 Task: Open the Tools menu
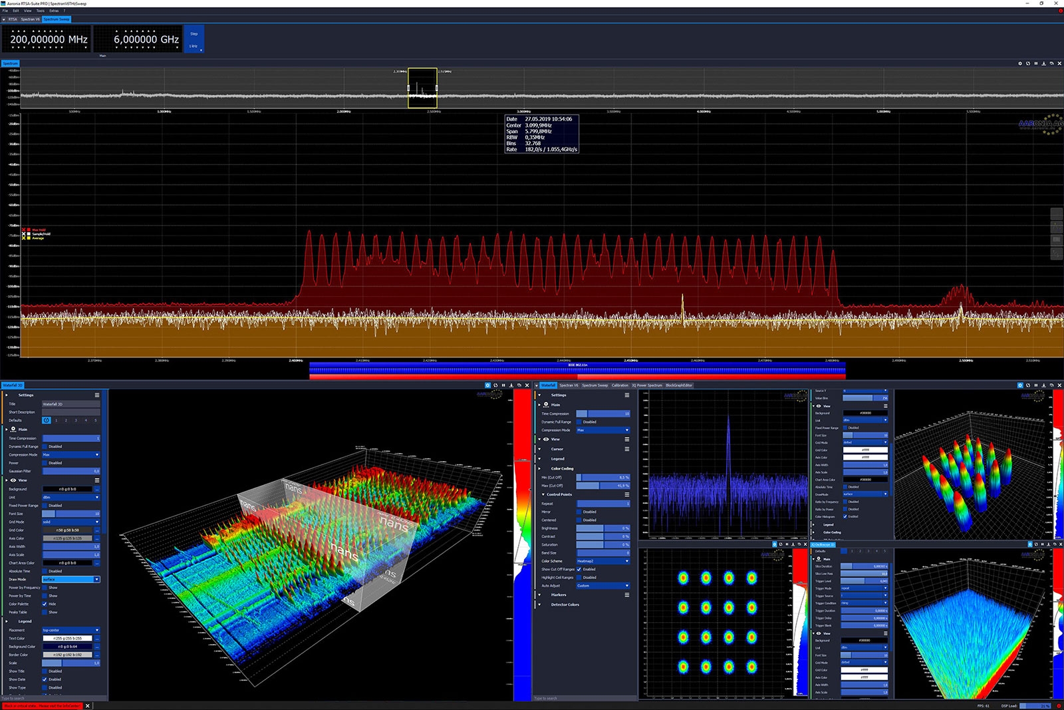pos(41,11)
